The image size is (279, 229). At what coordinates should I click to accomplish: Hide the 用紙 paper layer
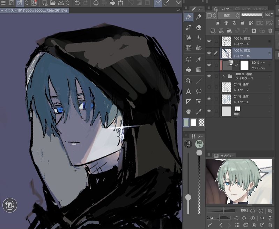(209, 111)
